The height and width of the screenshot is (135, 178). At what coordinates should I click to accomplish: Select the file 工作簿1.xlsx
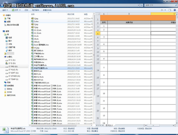coord(37,56)
